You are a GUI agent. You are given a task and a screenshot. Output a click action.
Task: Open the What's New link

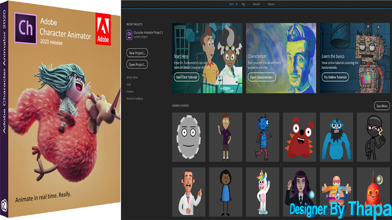coord(132,77)
